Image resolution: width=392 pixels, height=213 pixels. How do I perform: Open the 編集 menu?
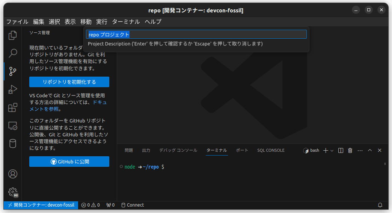point(39,22)
